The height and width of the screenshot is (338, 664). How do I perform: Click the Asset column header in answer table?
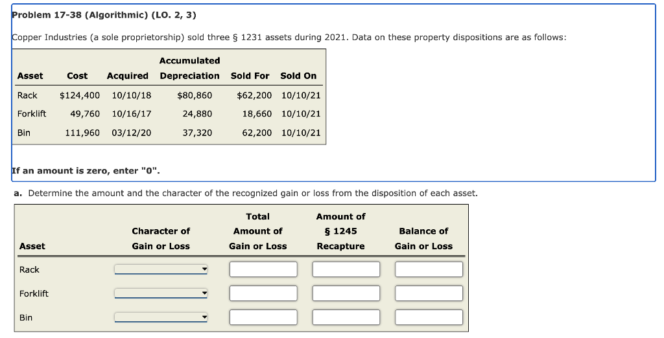click(x=32, y=246)
